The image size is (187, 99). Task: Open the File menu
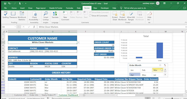pyautogui.click(x=5, y=8)
